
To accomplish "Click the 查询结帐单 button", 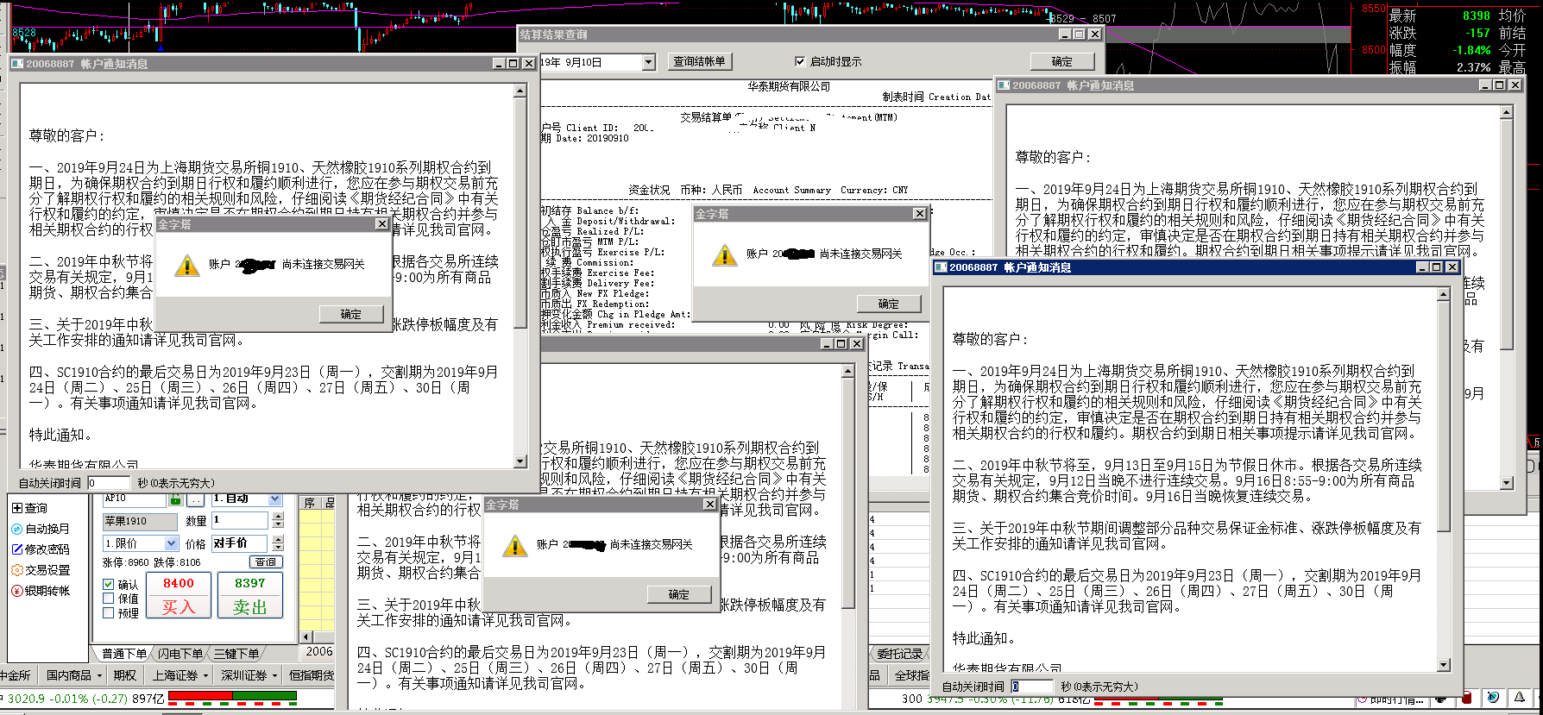I will coord(699,62).
